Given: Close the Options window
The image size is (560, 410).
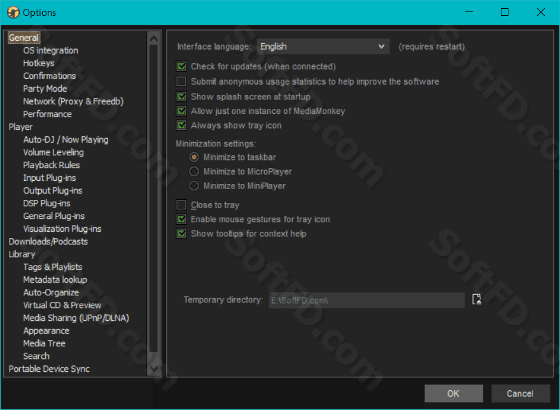Looking at the screenshot, I should 541,12.
